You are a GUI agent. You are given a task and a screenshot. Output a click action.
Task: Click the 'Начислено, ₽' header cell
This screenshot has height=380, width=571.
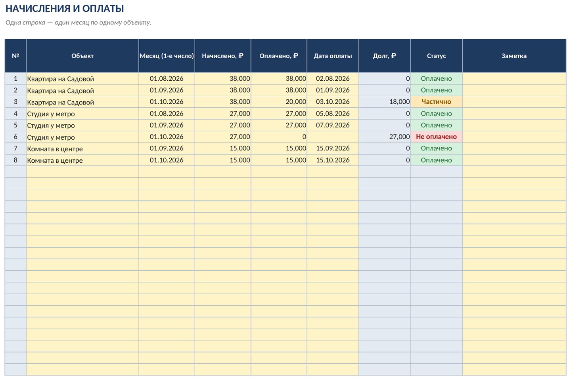223,56
